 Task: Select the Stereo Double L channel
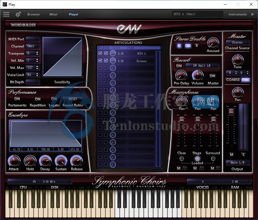coord(179,45)
